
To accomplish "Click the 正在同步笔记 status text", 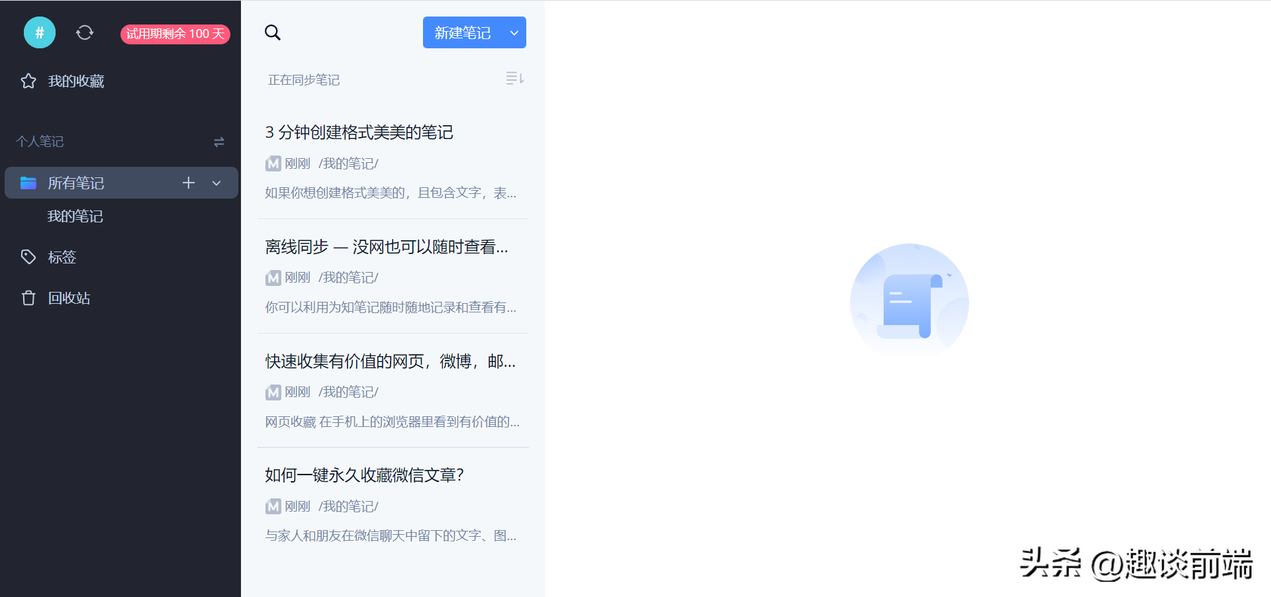I will click(x=304, y=80).
